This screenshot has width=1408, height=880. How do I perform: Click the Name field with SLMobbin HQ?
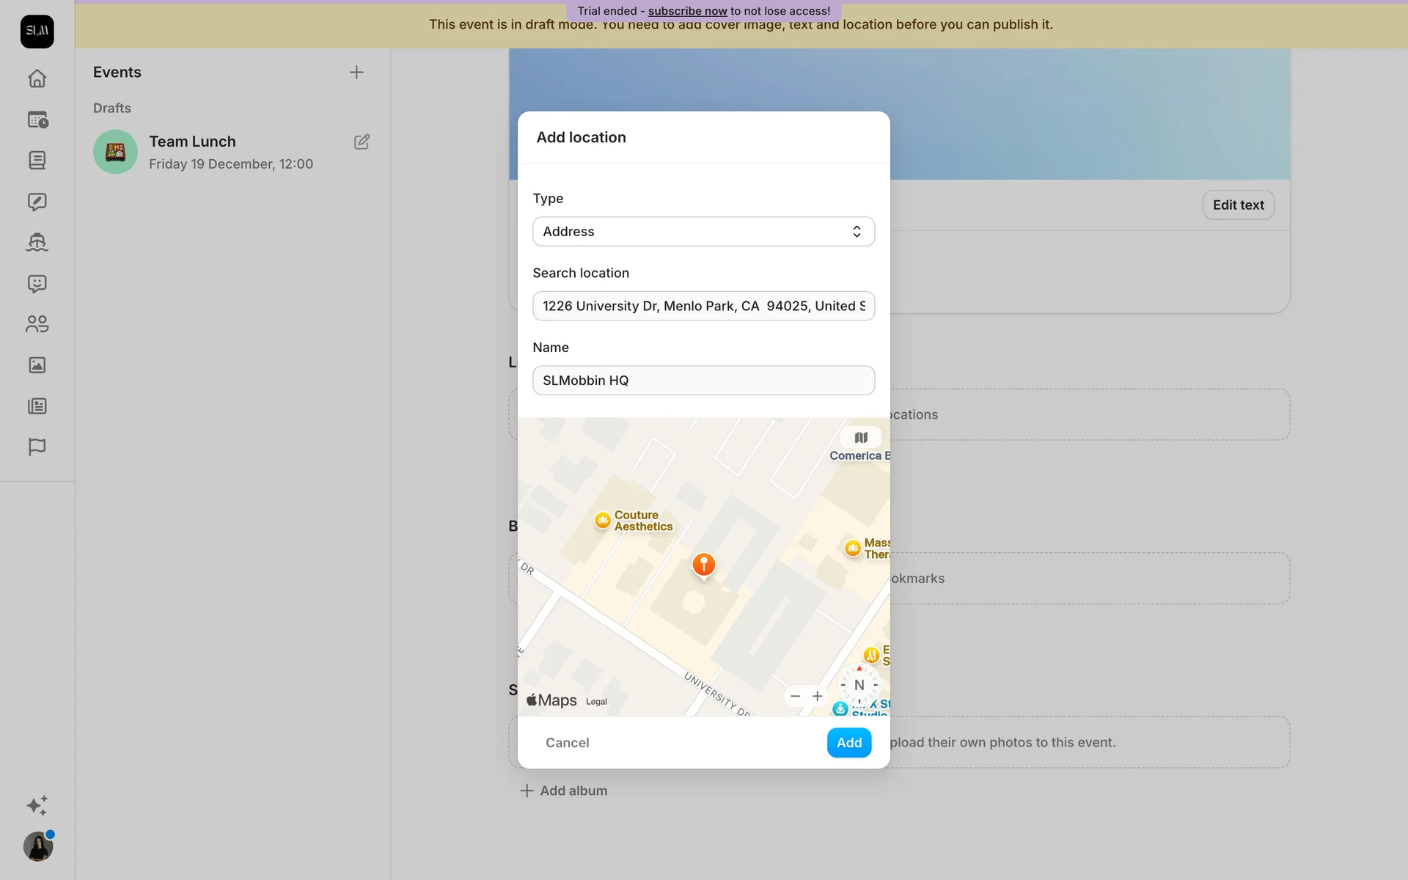[703, 381]
